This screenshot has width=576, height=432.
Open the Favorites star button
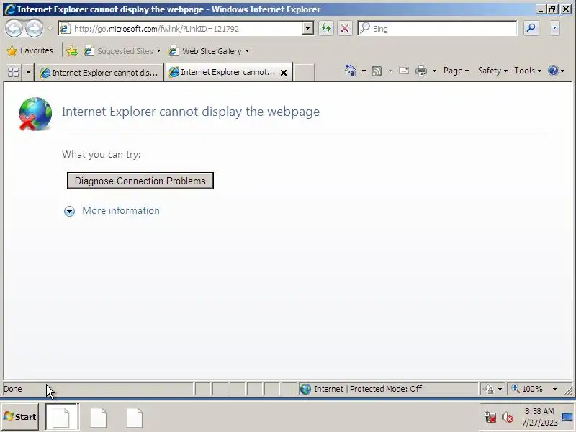[x=30, y=50]
